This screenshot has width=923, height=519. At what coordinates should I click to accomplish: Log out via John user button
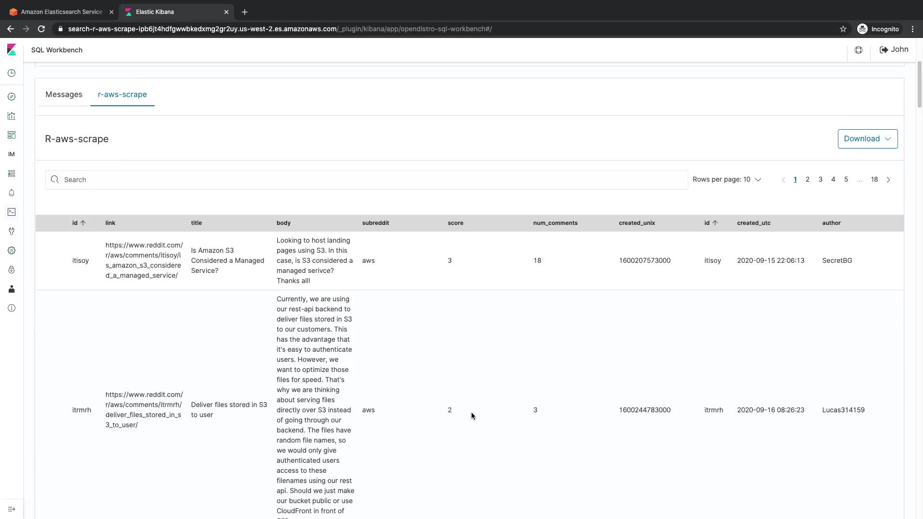pyautogui.click(x=894, y=49)
